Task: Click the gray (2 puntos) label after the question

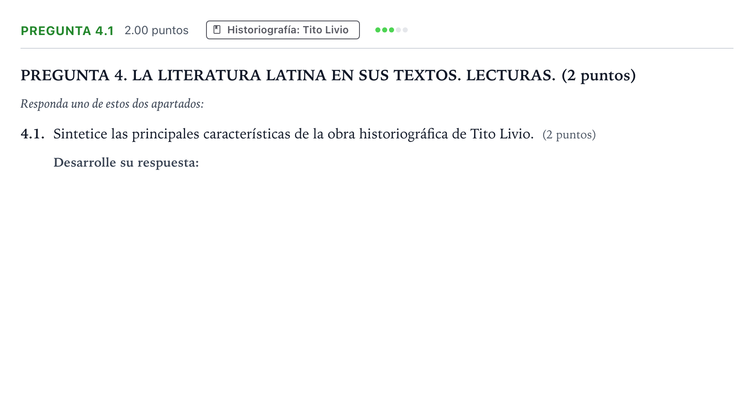Action: [x=569, y=135]
